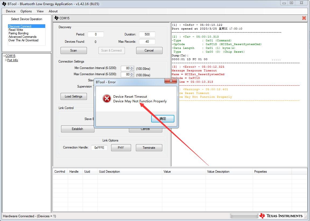Viewport: 310px width, 221px height.
Task: Select Read Write operation
Action: click(16, 30)
